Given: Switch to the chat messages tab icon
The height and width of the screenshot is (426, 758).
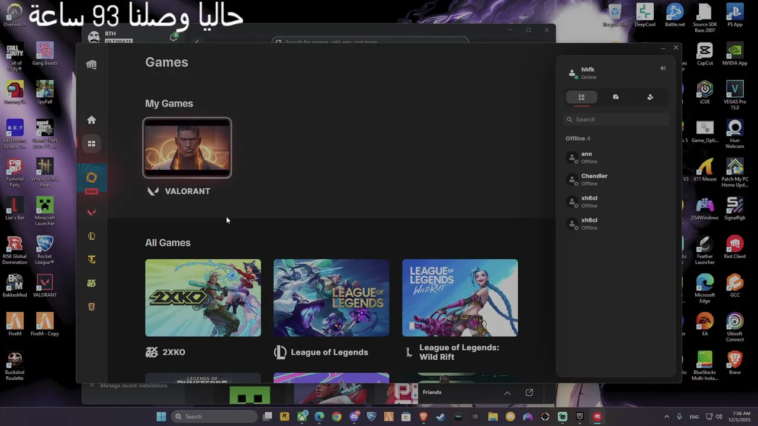Looking at the screenshot, I should 616,97.
